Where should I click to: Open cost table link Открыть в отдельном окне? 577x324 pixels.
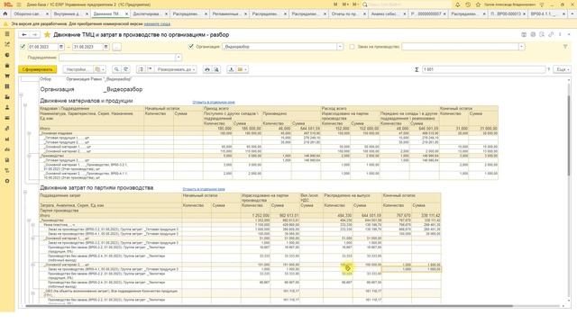[204, 189]
